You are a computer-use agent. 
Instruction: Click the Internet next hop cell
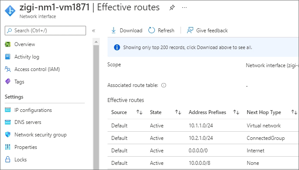click(256, 151)
